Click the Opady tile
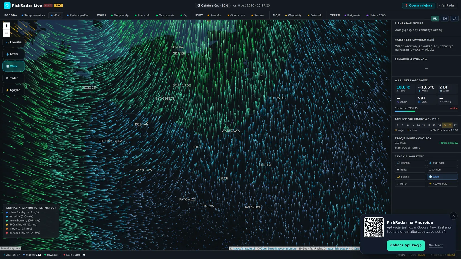461x259 pixels. coord(405,99)
